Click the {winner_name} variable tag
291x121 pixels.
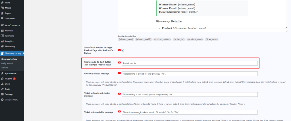click(126, 39)
